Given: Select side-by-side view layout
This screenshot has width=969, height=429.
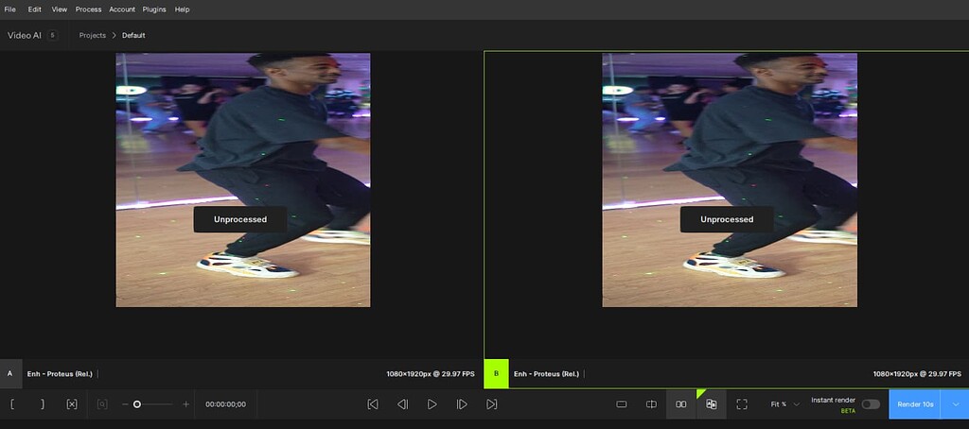Looking at the screenshot, I should (680, 404).
